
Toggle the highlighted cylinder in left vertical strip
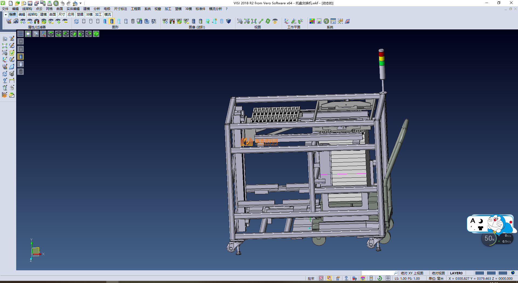[x=21, y=56]
